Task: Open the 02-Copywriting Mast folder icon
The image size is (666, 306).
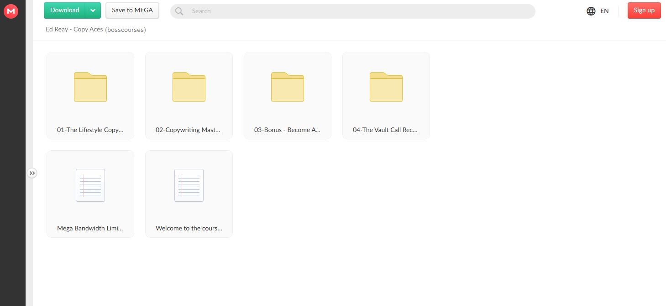Action: click(189, 87)
